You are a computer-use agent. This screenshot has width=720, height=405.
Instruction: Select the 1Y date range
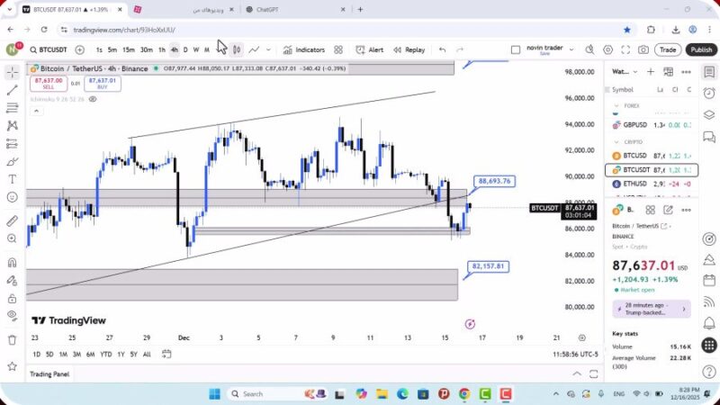click(x=121, y=354)
